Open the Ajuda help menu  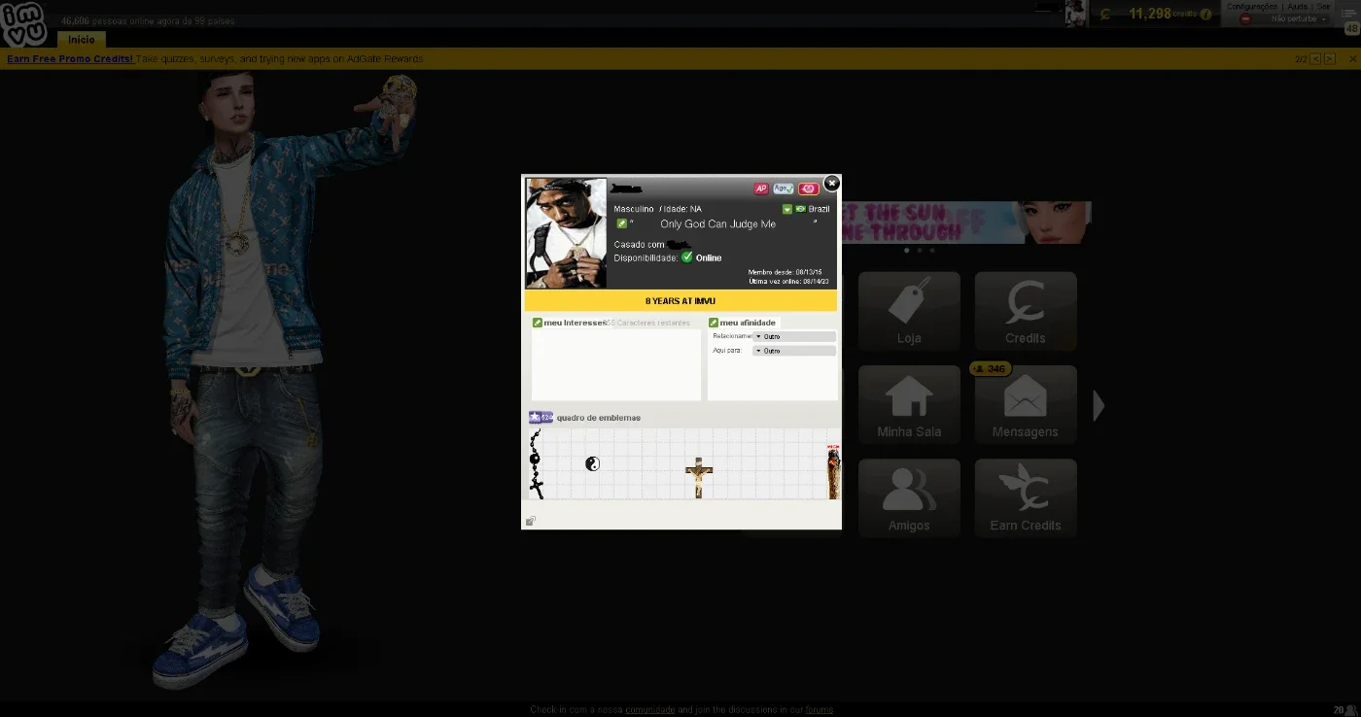pyautogui.click(x=1298, y=7)
